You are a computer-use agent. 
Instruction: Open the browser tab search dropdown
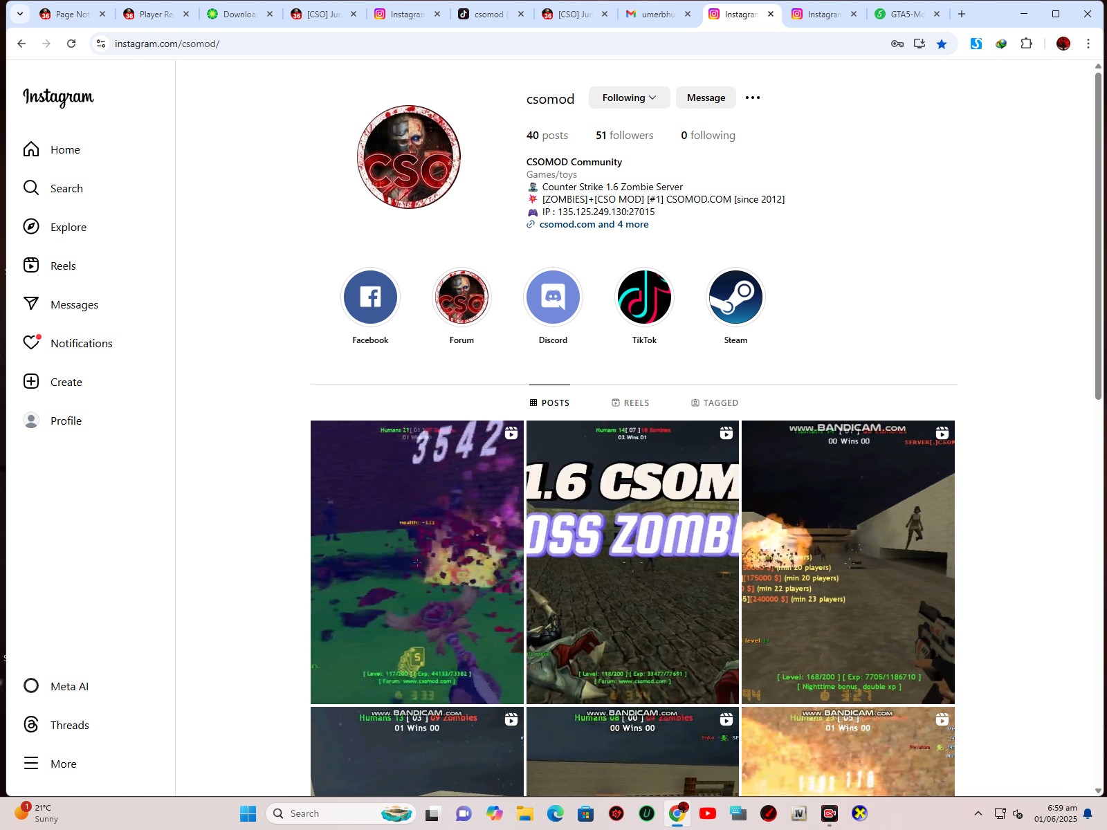tap(20, 14)
